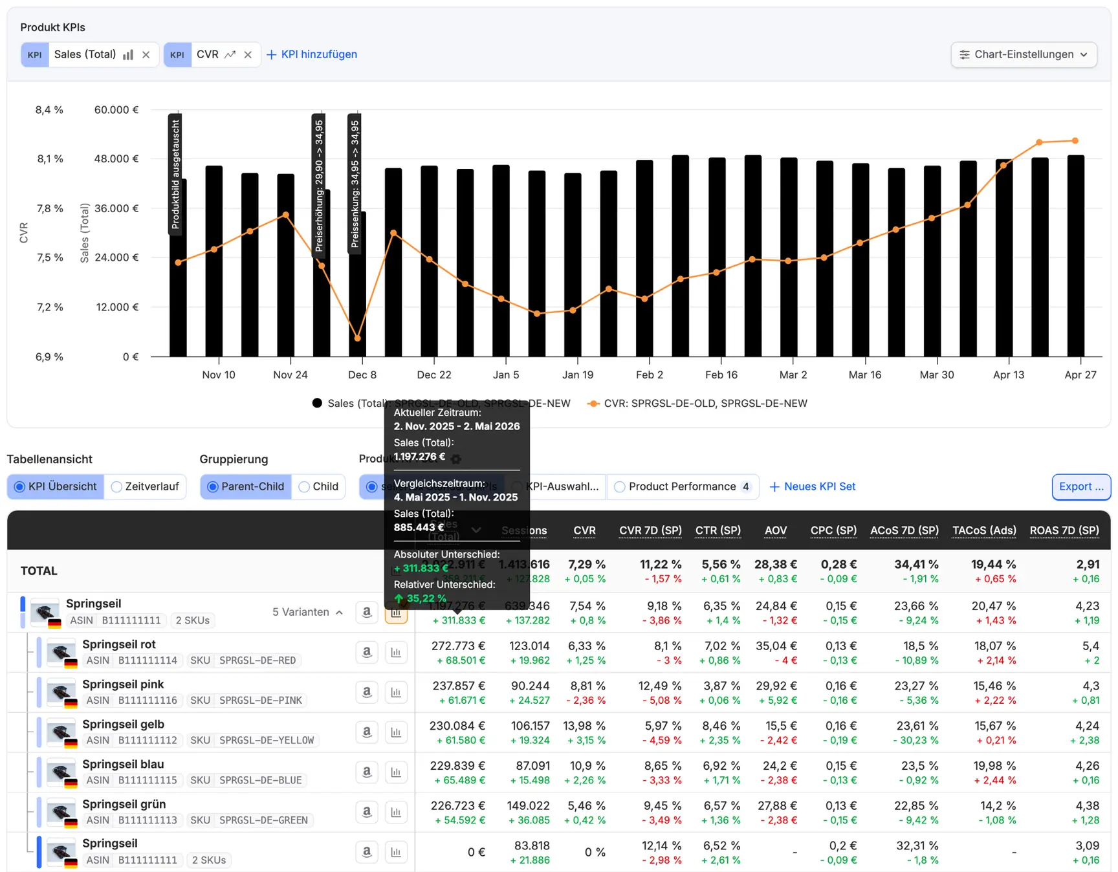Click the Preiserhöhung 29,90 -> 34,95 marker

click(x=319, y=186)
